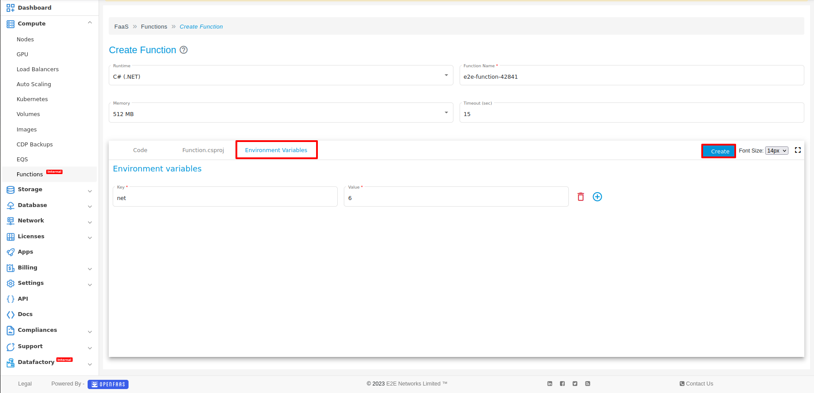Click the Settings gear icon

(11, 283)
